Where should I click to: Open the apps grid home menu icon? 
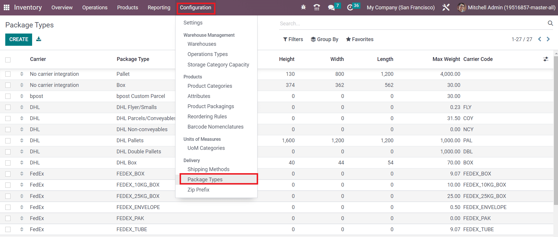6,8
